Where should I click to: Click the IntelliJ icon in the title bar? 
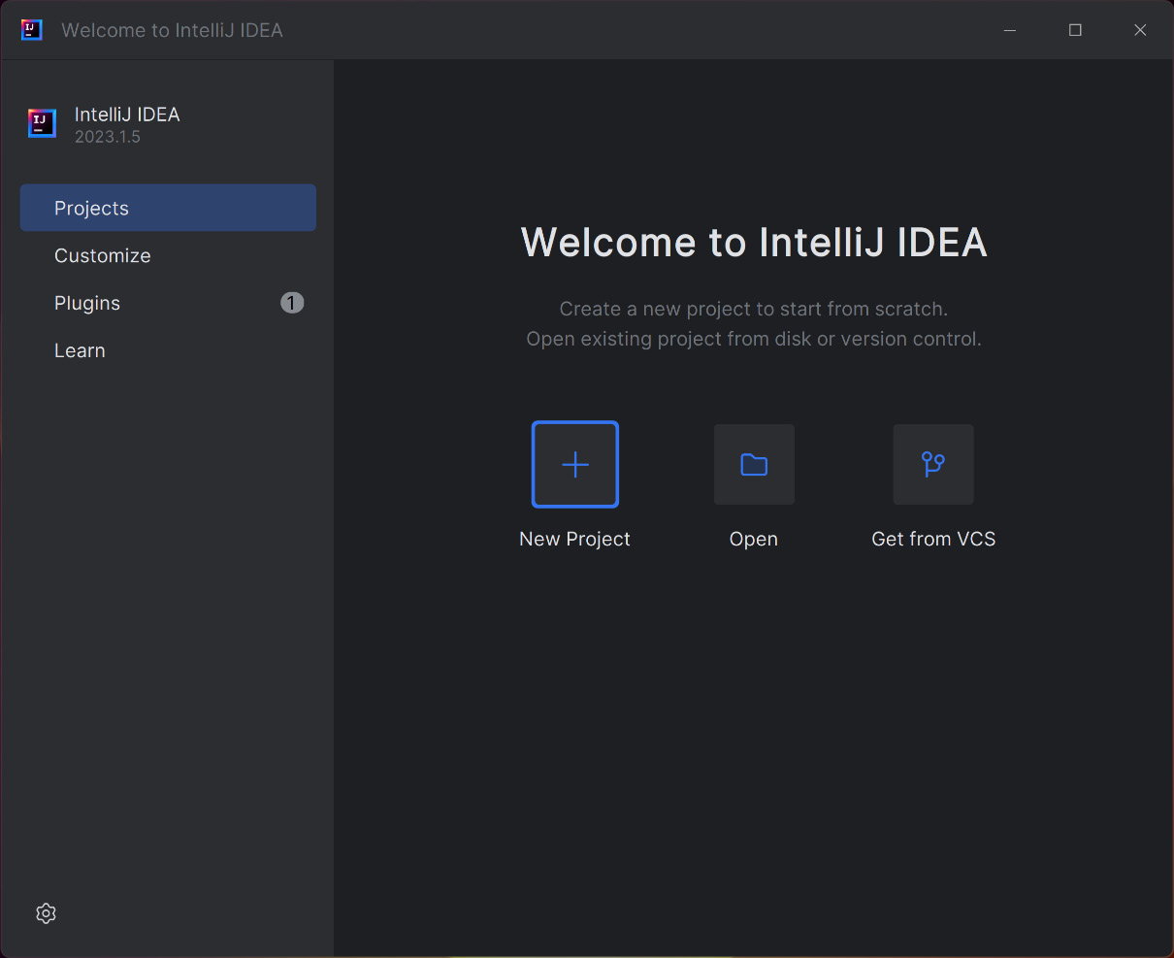[32, 30]
